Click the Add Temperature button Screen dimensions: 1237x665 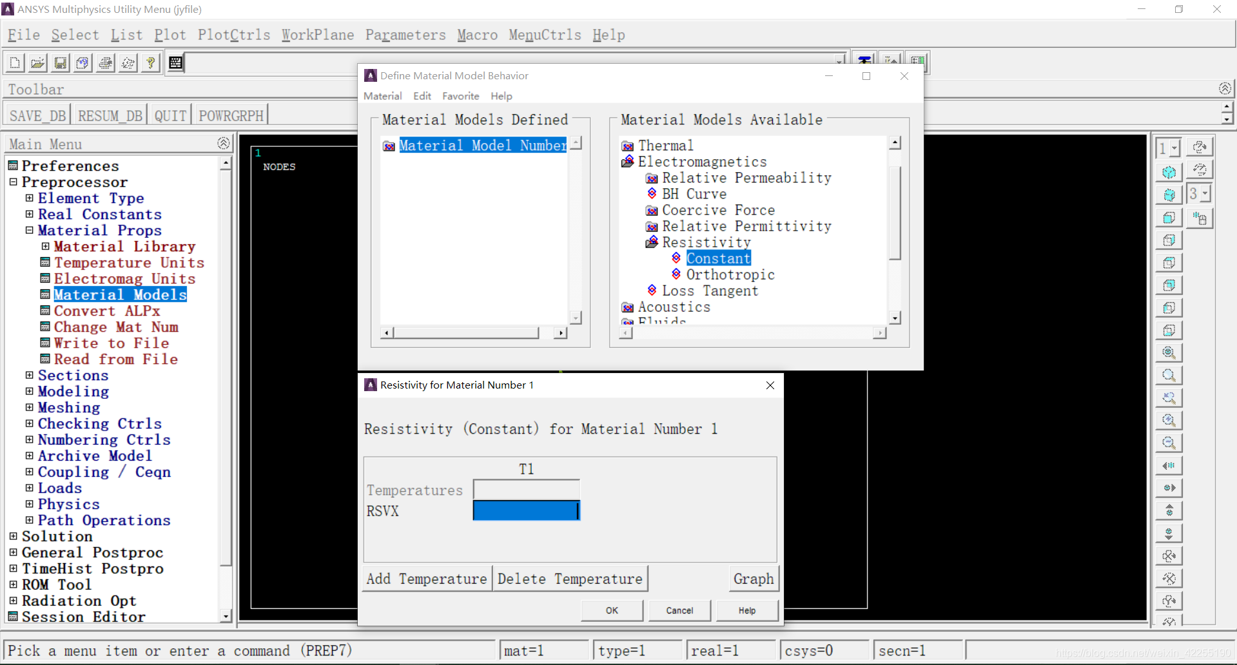[x=426, y=579]
